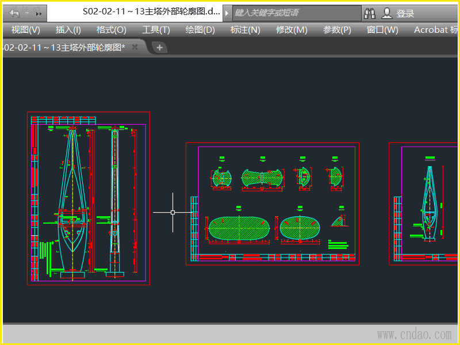Screen dimensions: 460x345
Task: Open the 格式(O) menu
Action: click(111, 30)
